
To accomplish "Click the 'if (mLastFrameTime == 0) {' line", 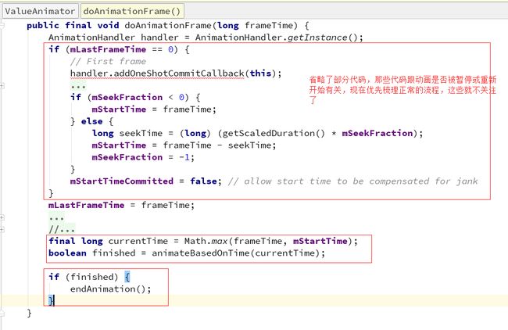I will point(120,49).
